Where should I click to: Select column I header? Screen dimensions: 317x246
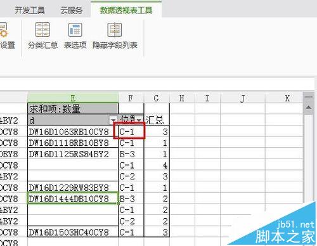(x=207, y=98)
